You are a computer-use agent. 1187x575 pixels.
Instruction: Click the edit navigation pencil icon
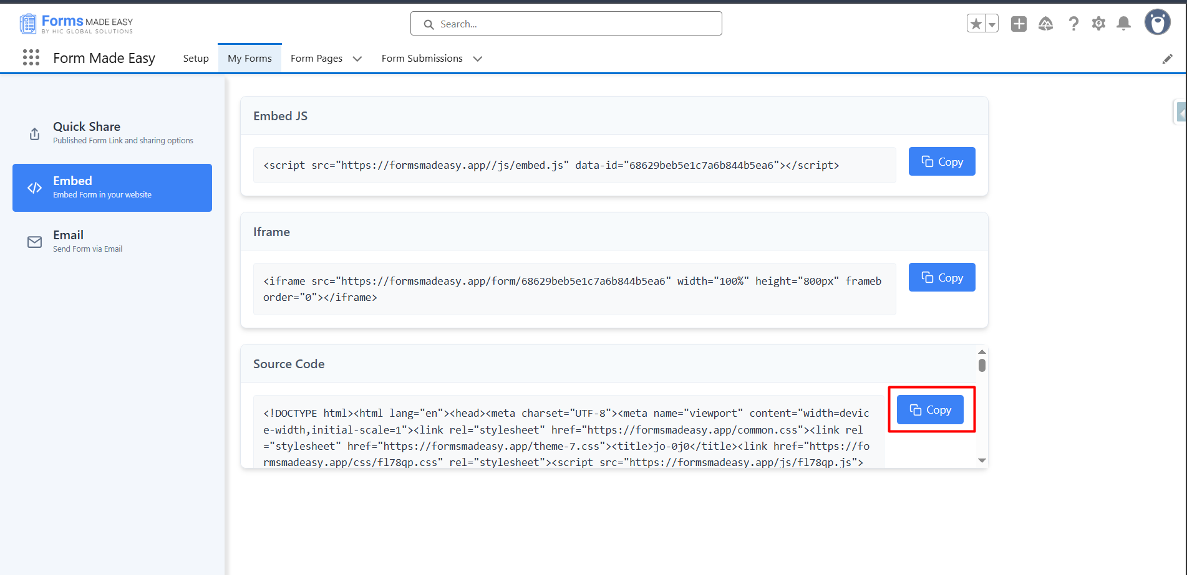(1167, 59)
